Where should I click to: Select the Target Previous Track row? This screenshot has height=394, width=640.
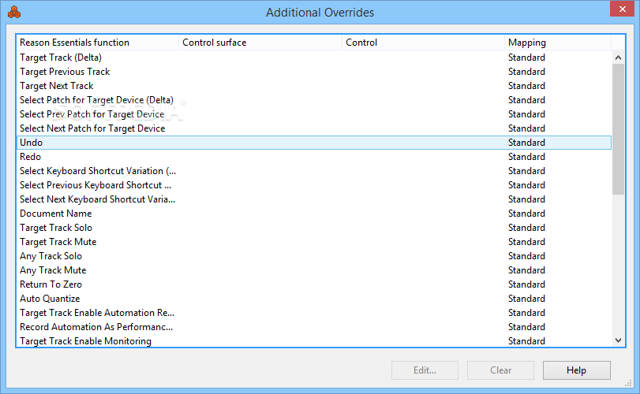tap(314, 72)
